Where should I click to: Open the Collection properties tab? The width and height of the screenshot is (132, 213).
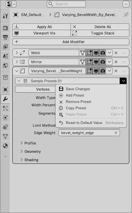pyautogui.click(x=5, y=78)
